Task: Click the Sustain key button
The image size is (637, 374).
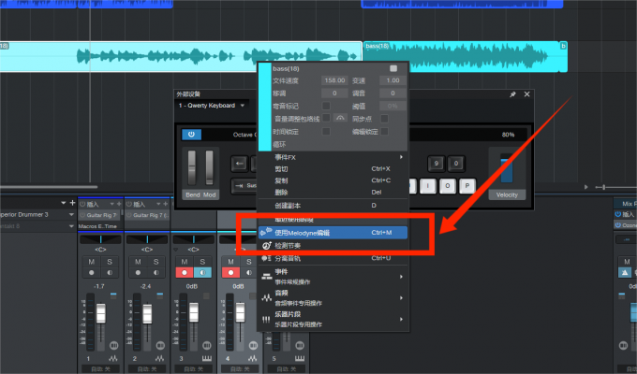Action: click(x=244, y=185)
